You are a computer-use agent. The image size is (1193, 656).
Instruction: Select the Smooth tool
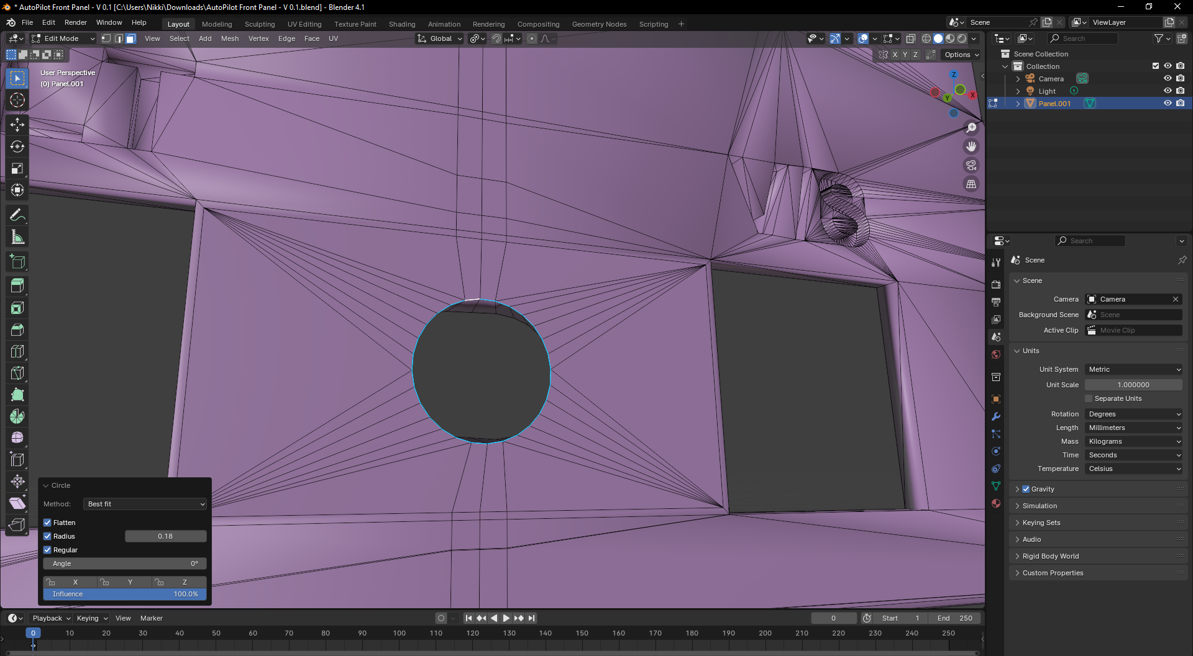17,438
